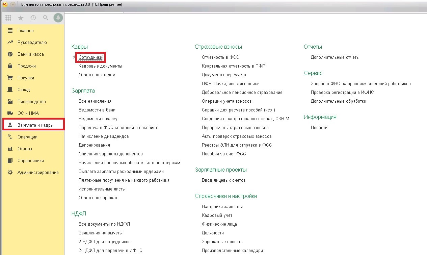The image size is (427, 255).
Task: Switch to the Справочники section
Action: click(31, 161)
